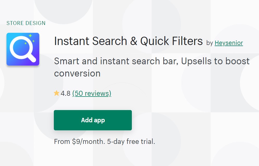Click the 'Quick Filters' part of the title
This screenshot has height=166, width=259.
[171, 41]
